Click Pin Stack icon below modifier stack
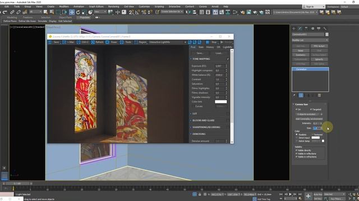 294,95
